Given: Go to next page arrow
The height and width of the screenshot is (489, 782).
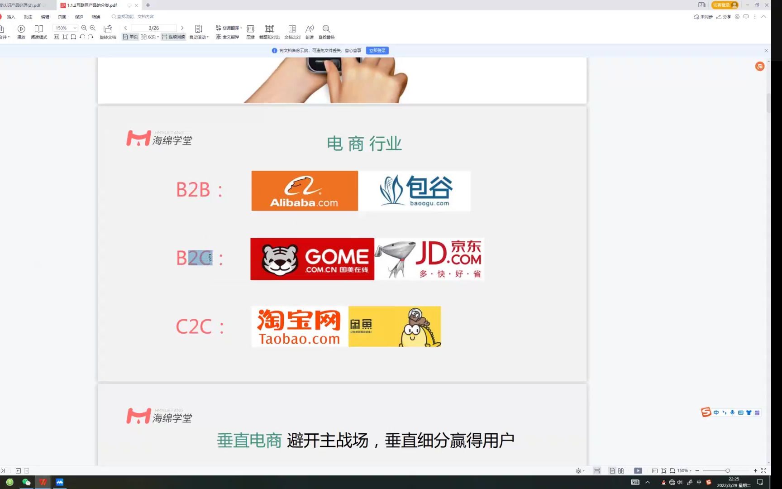Looking at the screenshot, I should (x=182, y=28).
